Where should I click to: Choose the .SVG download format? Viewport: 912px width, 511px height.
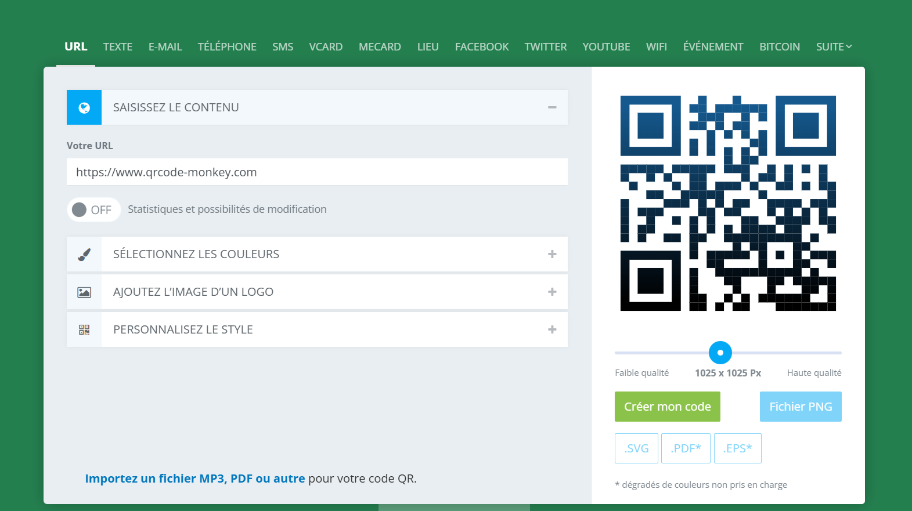point(636,448)
